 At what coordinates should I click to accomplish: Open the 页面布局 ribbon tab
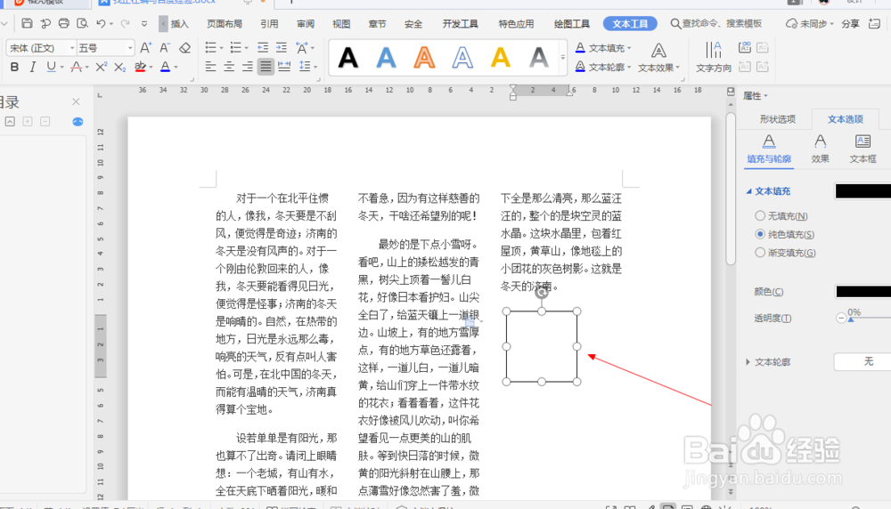(x=225, y=24)
